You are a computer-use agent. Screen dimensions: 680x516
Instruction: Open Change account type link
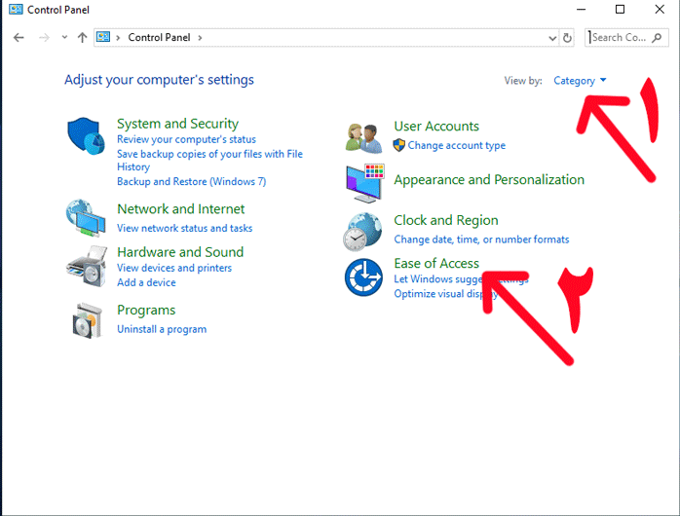[456, 145]
